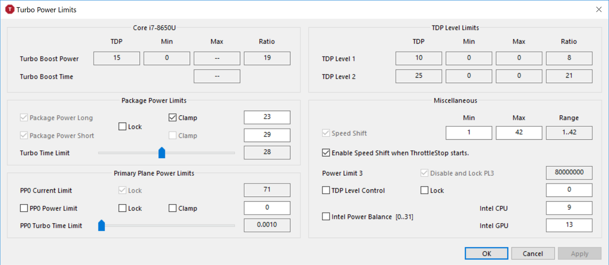This screenshot has width=609, height=265.
Task: Click the Speed Shift Max field 42
Action: [519, 132]
